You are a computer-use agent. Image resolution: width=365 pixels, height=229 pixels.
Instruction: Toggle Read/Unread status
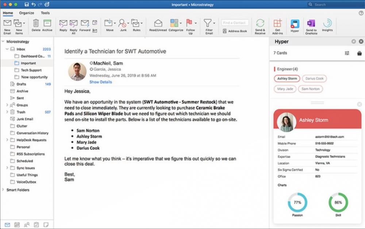tap(158, 23)
